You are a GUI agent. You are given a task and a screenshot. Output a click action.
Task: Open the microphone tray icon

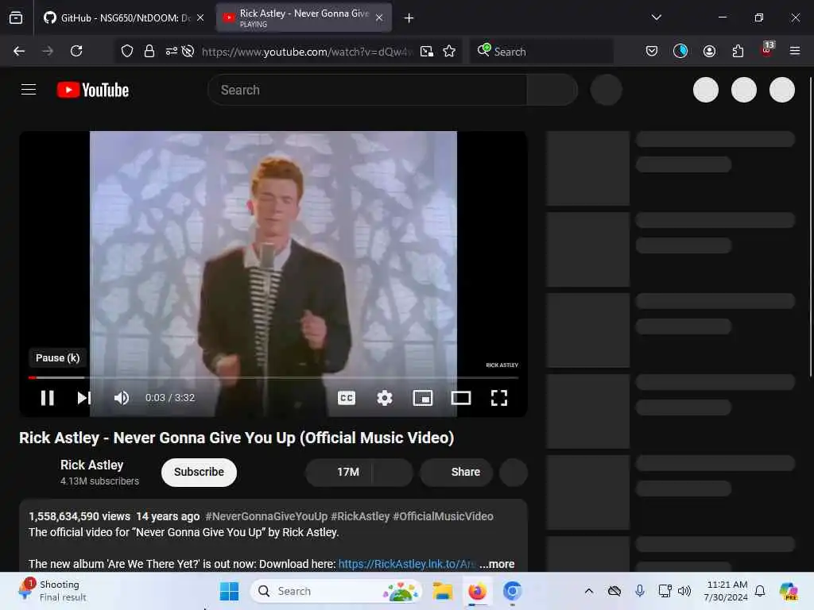(640, 591)
